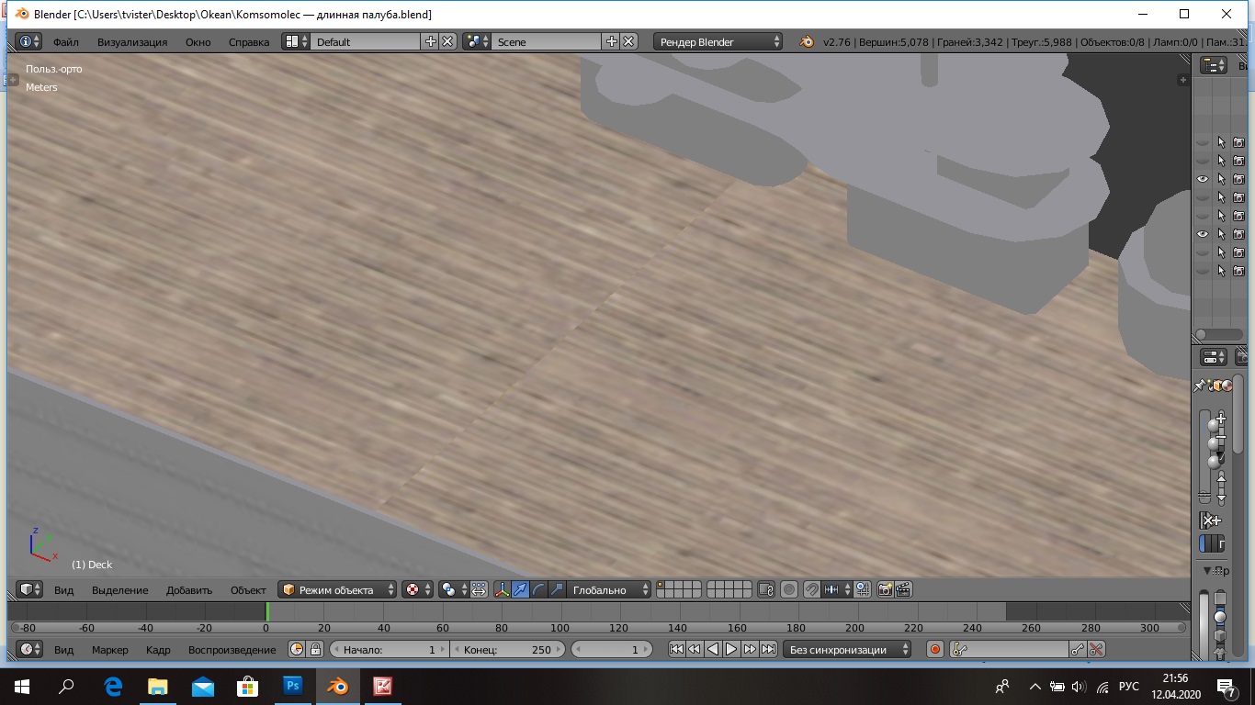The width and height of the screenshot is (1255, 705).
Task: Click the OpenGL render animation clapper icon
Action: click(904, 589)
